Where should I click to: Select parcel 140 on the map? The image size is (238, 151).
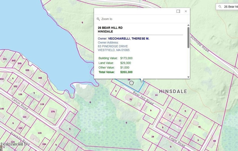[x=2, y=109]
